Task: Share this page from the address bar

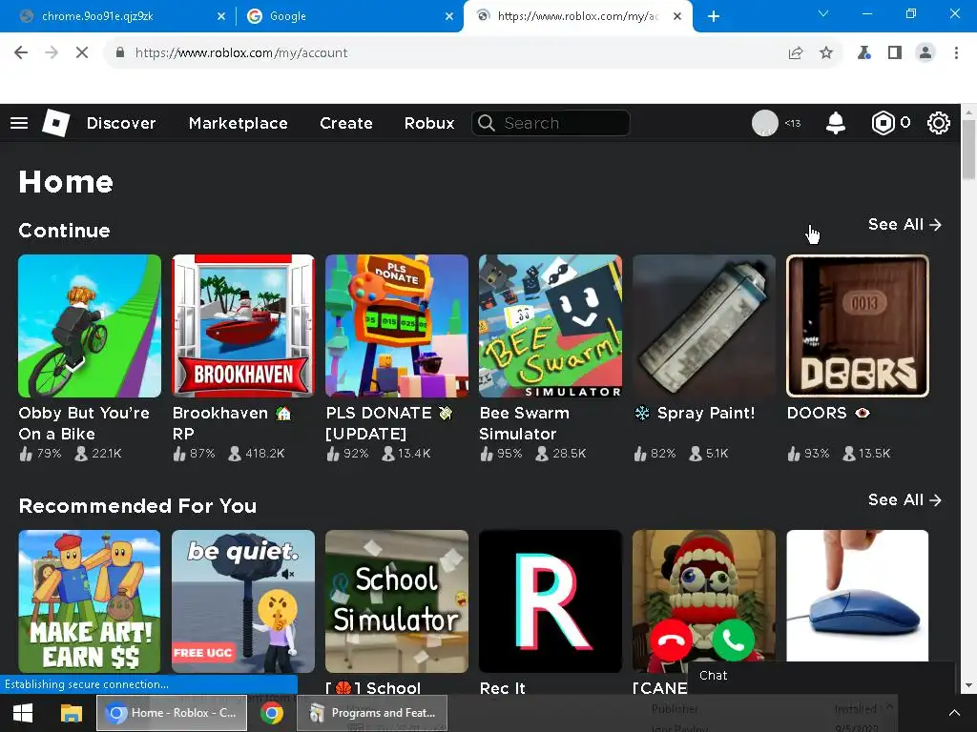Action: coord(796,53)
